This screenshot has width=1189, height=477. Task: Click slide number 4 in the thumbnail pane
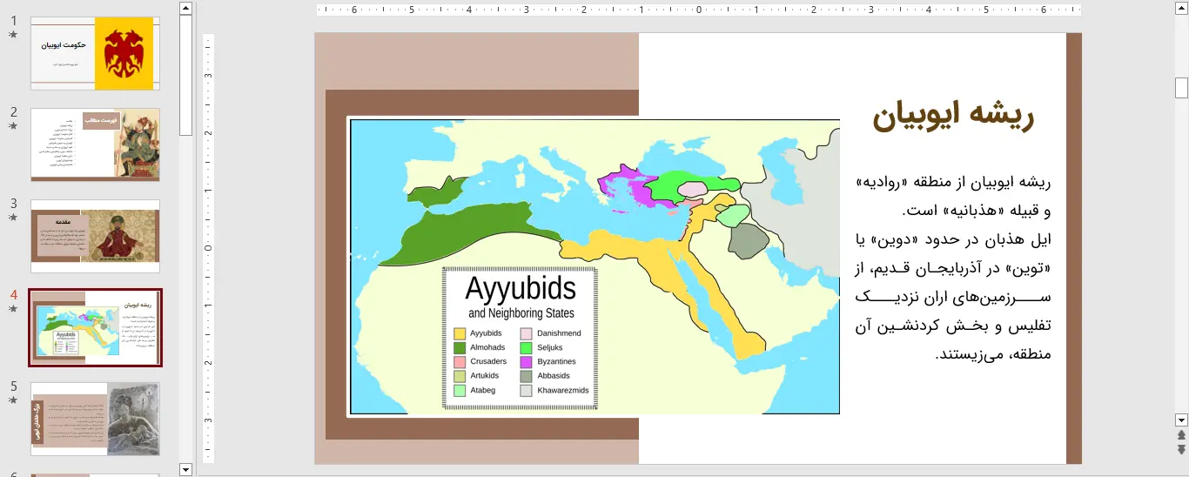13,294
